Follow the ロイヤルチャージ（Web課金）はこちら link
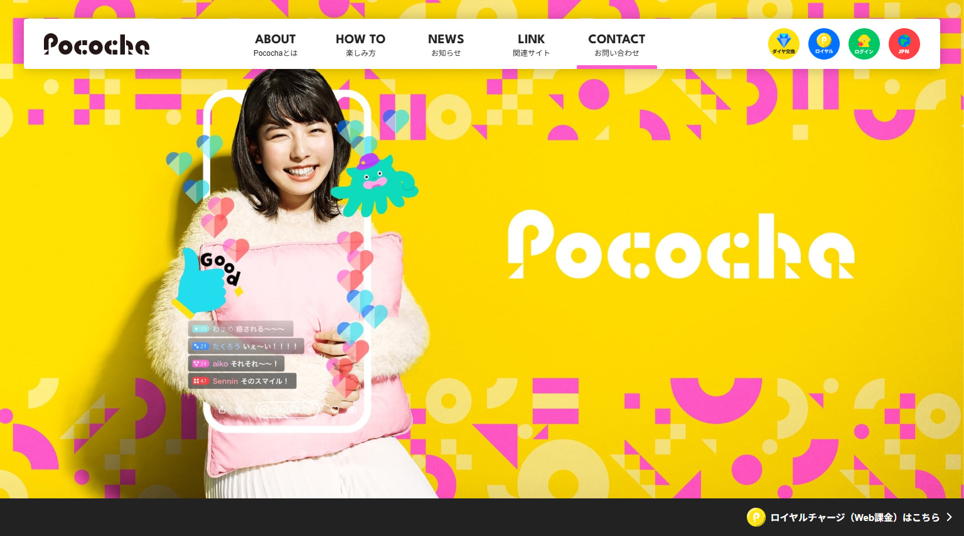Image resolution: width=964 pixels, height=536 pixels. 850,517
